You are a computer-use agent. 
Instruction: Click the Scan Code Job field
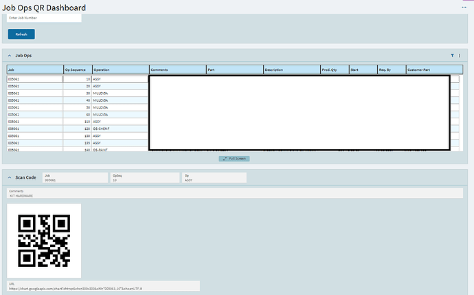tap(76, 177)
